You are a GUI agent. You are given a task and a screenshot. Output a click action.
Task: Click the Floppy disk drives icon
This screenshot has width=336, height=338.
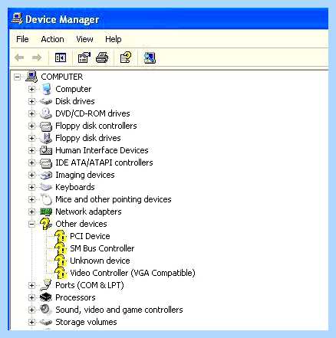(x=46, y=138)
